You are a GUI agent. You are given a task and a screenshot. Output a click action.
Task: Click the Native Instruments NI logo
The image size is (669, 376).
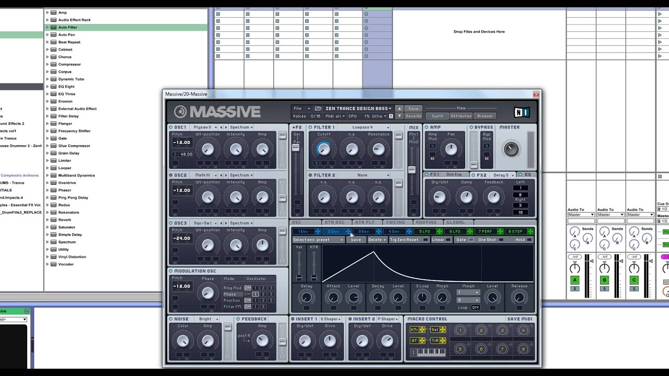[522, 112]
